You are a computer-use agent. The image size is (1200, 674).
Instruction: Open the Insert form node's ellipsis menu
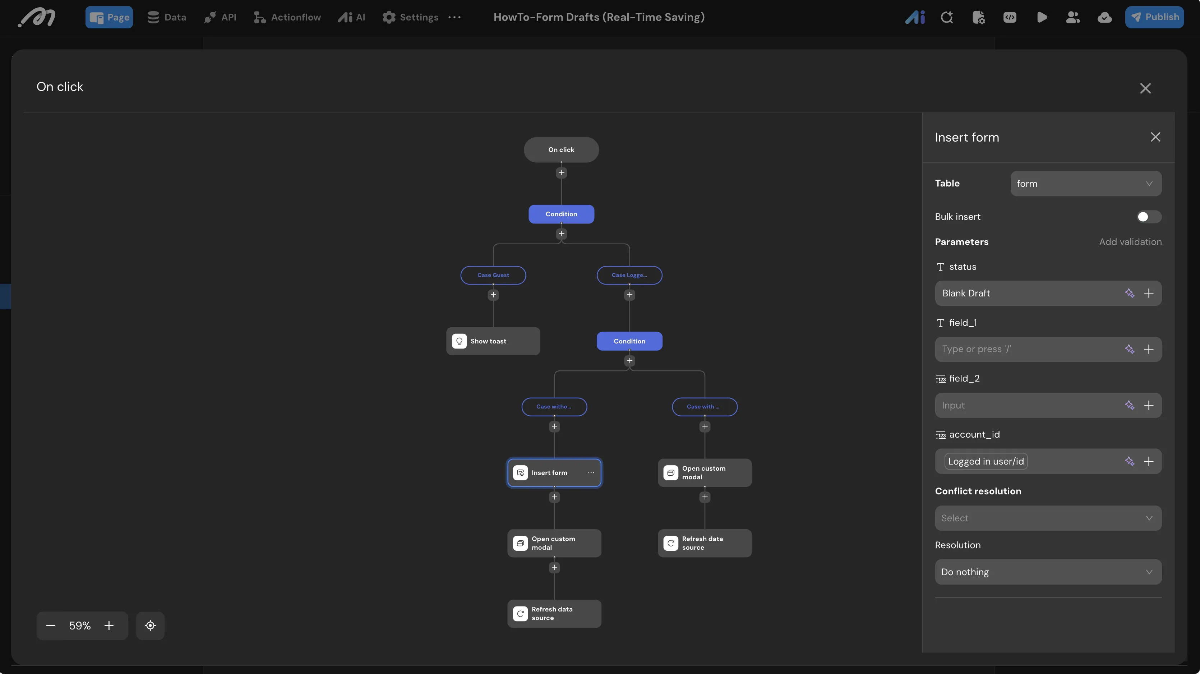[591, 472]
